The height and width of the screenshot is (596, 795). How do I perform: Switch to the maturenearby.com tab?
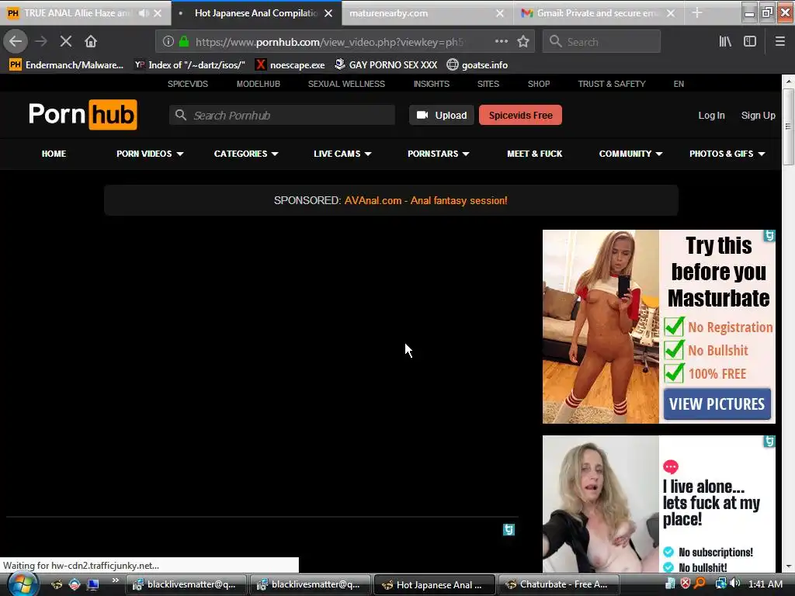click(428, 13)
